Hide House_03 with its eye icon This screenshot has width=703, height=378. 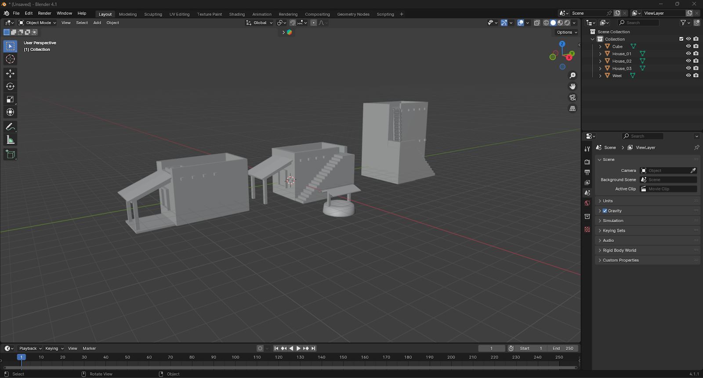[x=689, y=68]
